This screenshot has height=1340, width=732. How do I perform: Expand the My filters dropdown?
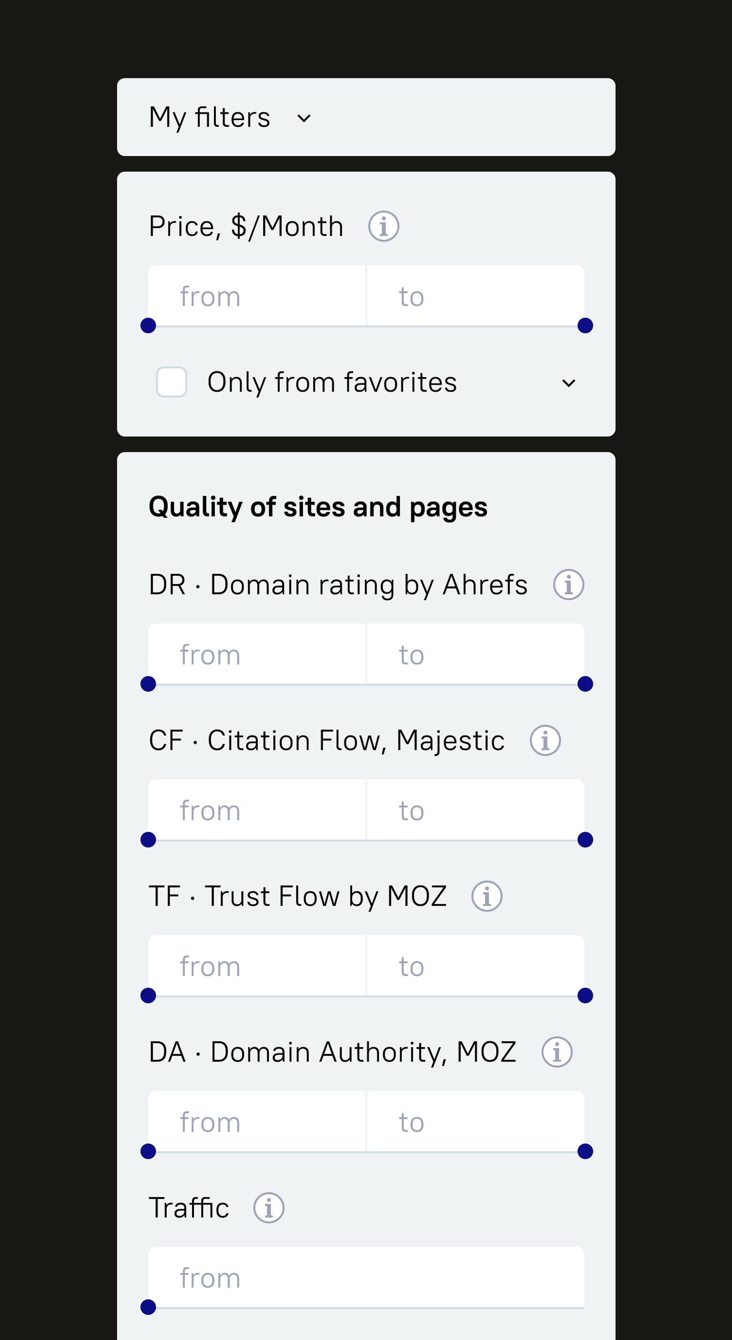[x=304, y=118]
